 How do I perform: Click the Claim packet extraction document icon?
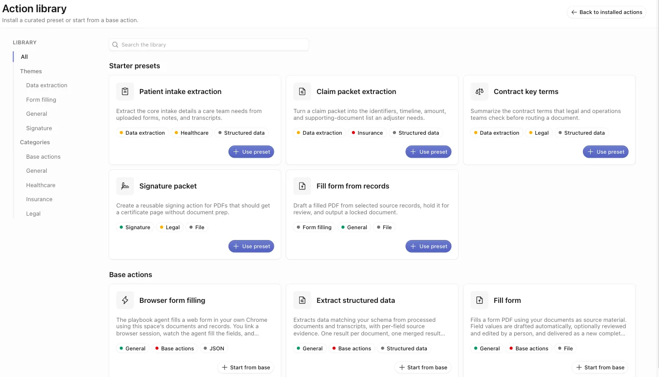302,91
